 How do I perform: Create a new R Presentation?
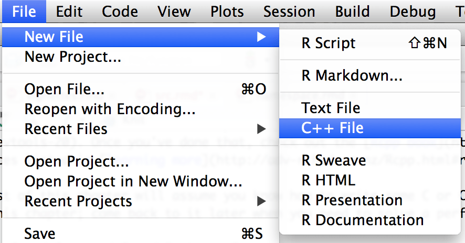370,201
